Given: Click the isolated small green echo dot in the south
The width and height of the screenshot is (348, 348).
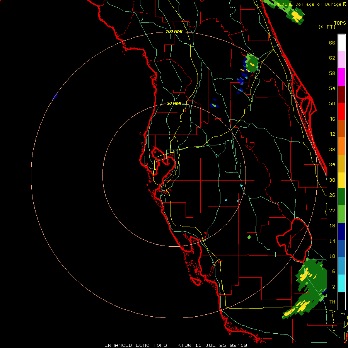Looking at the screenshot, I should [x=249, y=237].
